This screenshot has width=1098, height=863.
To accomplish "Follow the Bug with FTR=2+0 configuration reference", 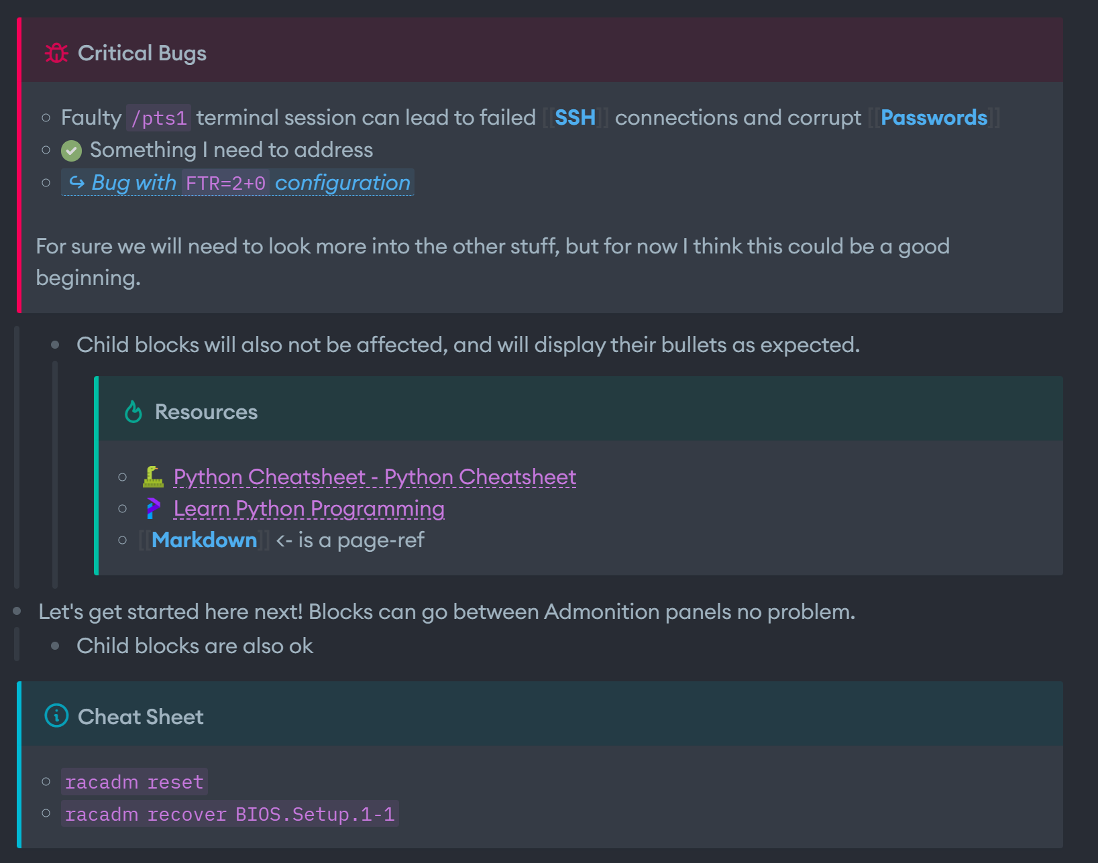I will click(x=342, y=182).
